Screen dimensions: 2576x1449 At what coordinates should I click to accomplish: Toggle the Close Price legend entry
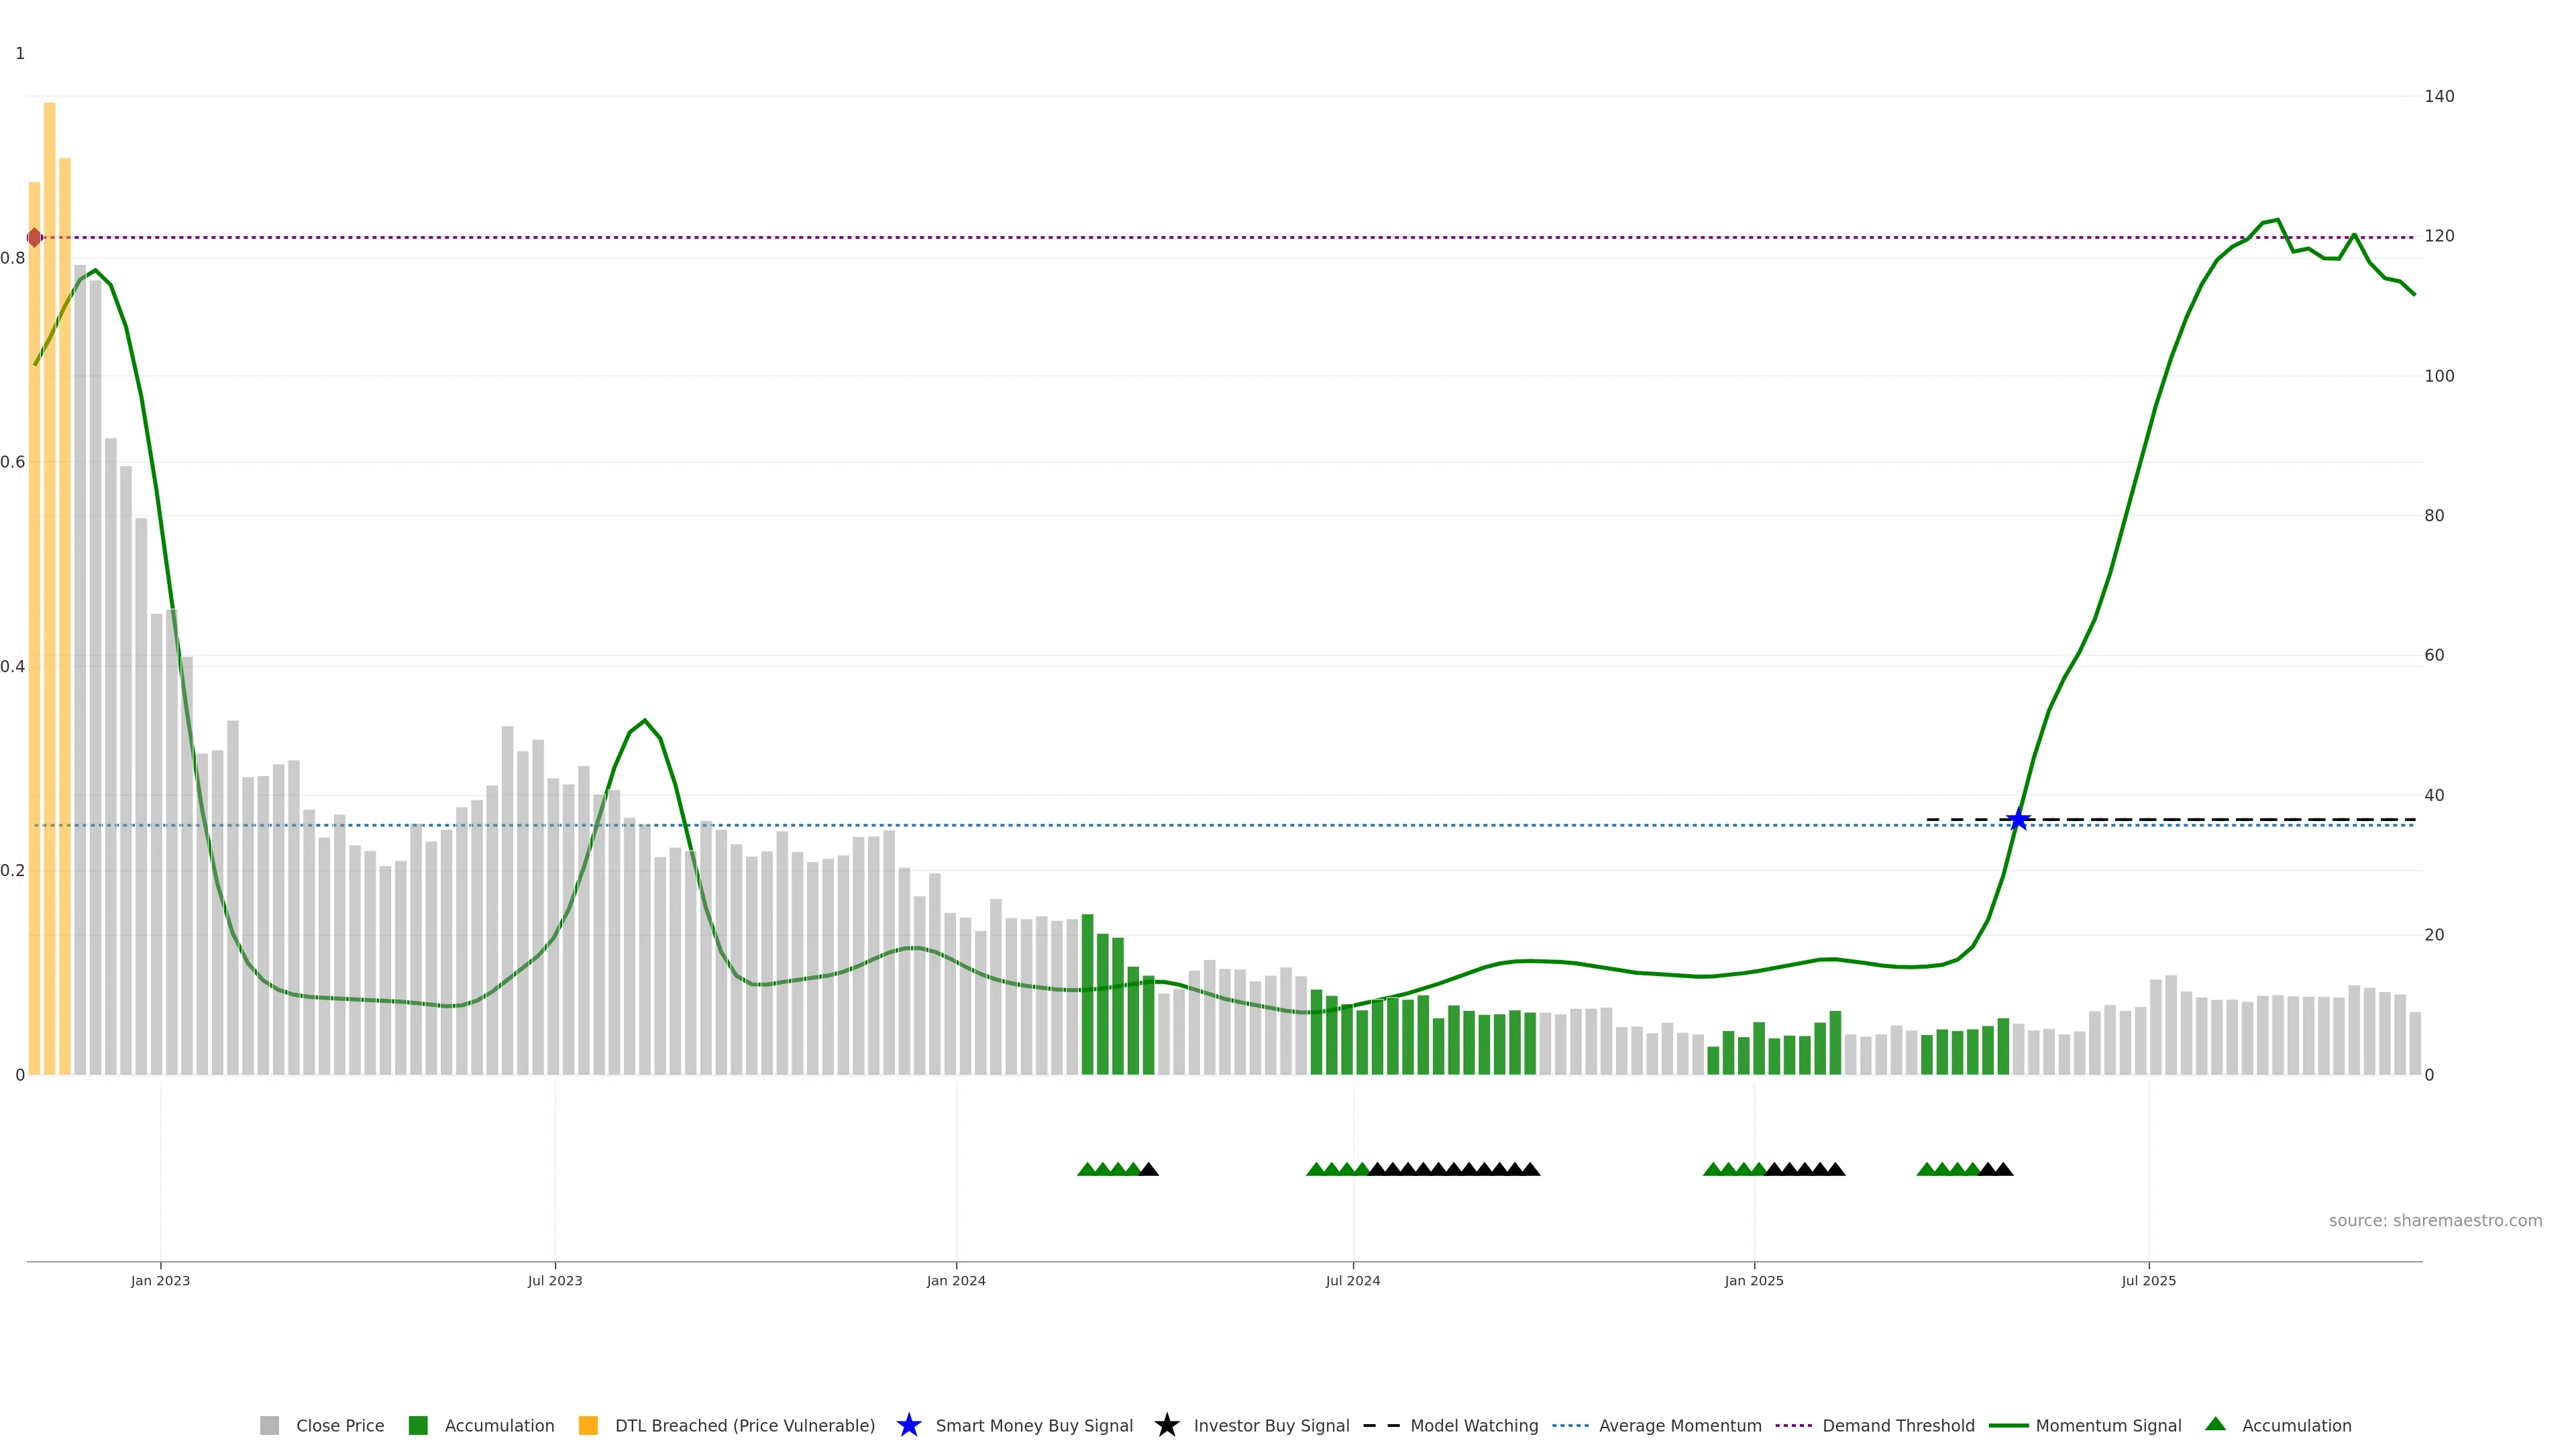click(x=339, y=1426)
